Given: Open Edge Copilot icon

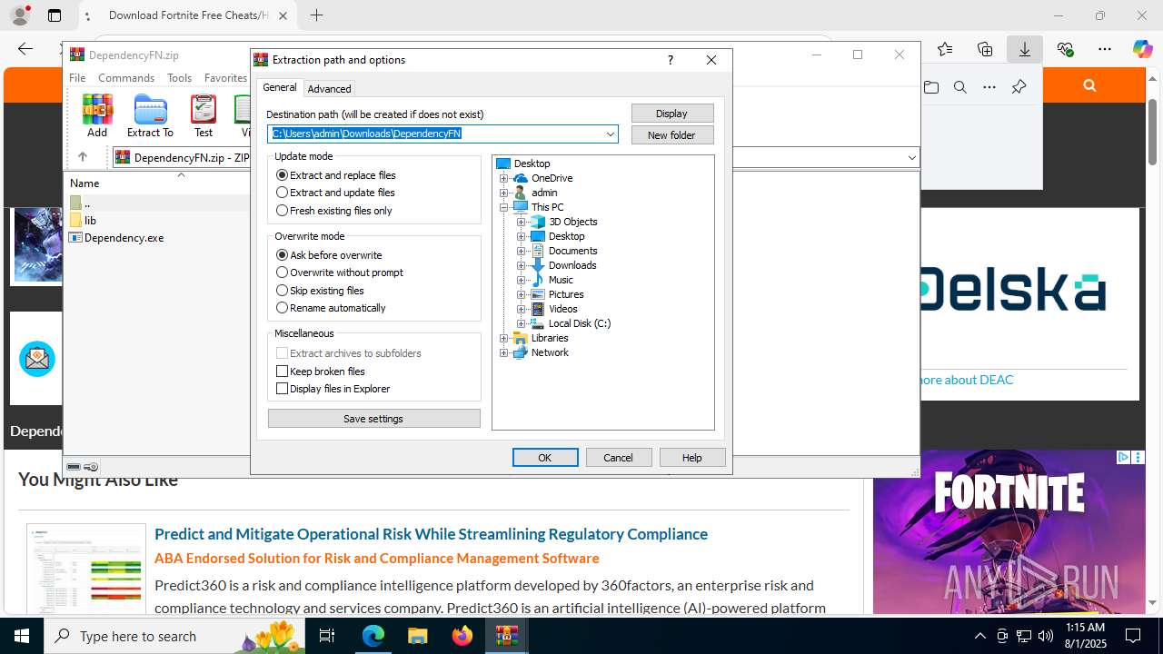Looking at the screenshot, I should coord(1142,49).
